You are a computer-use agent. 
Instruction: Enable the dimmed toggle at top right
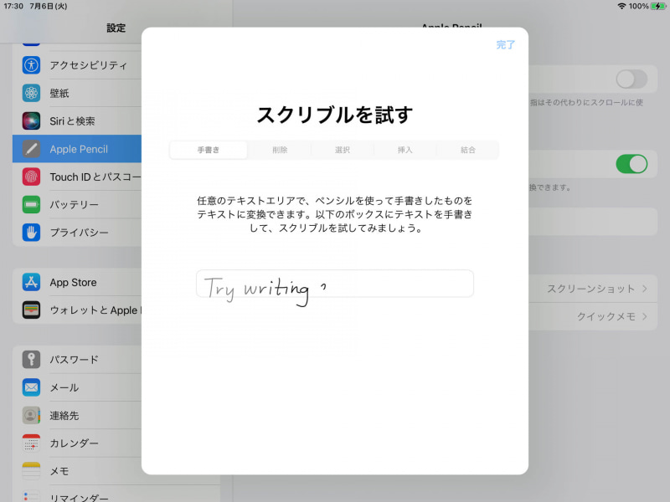pos(632,77)
